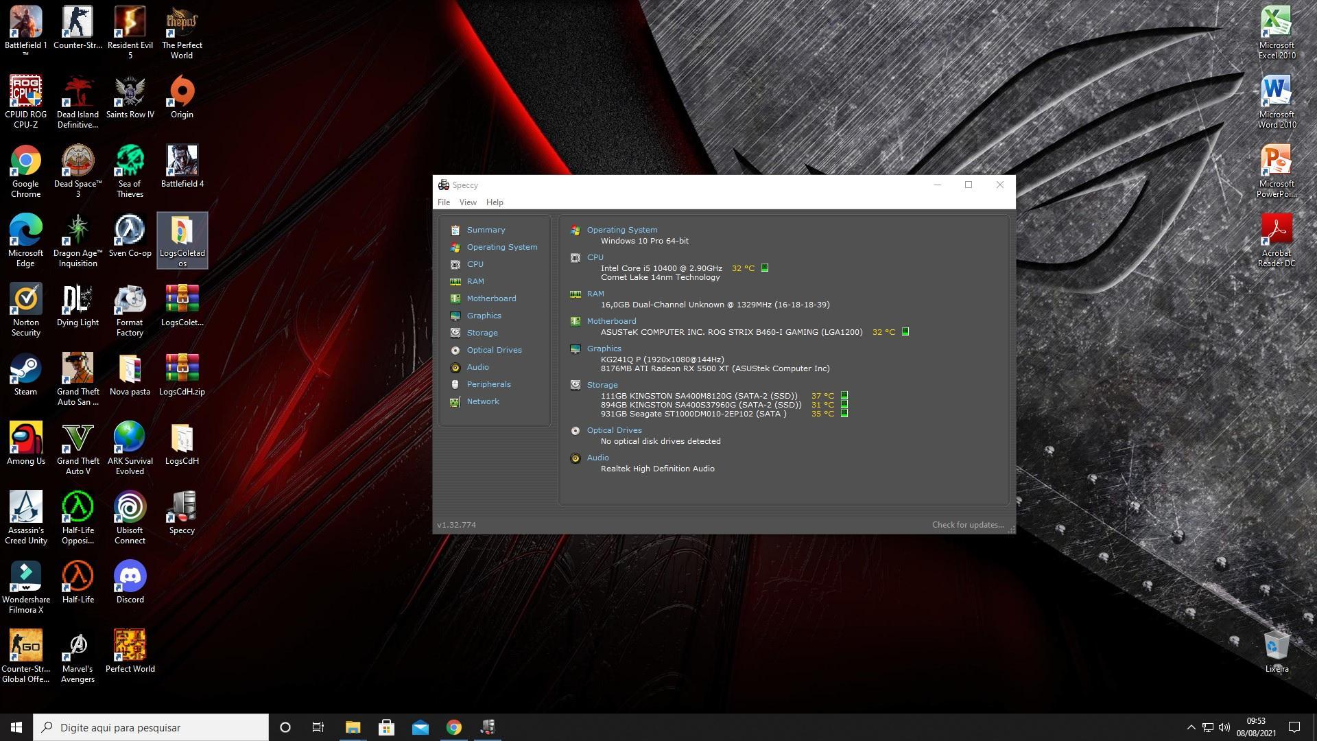Select Graphics in Speccy sidebar
Screen dimensions: 1317x741
pos(484,316)
